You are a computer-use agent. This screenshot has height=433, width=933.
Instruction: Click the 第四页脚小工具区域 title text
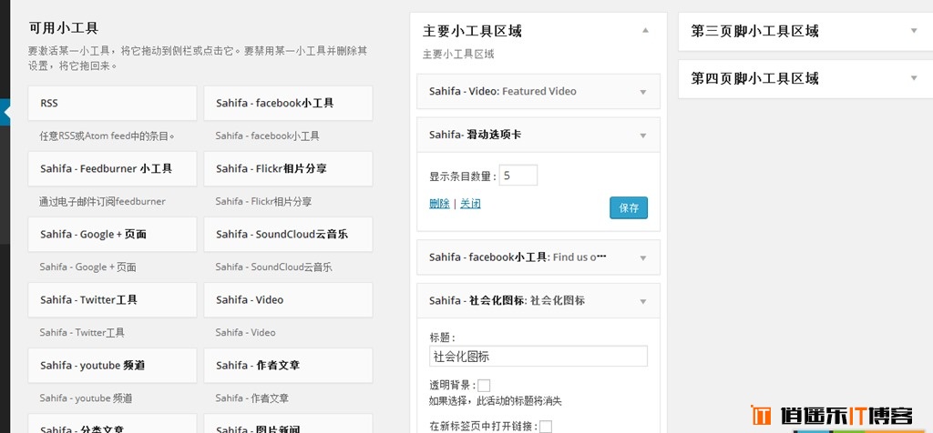click(x=754, y=78)
